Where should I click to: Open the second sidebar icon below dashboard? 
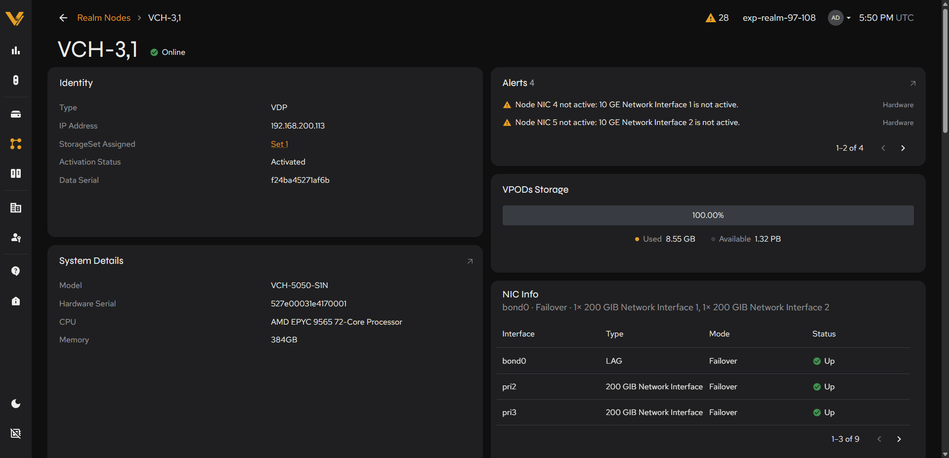point(16,80)
